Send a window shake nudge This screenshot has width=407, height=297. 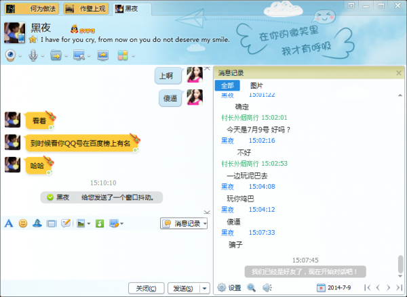click(52, 223)
